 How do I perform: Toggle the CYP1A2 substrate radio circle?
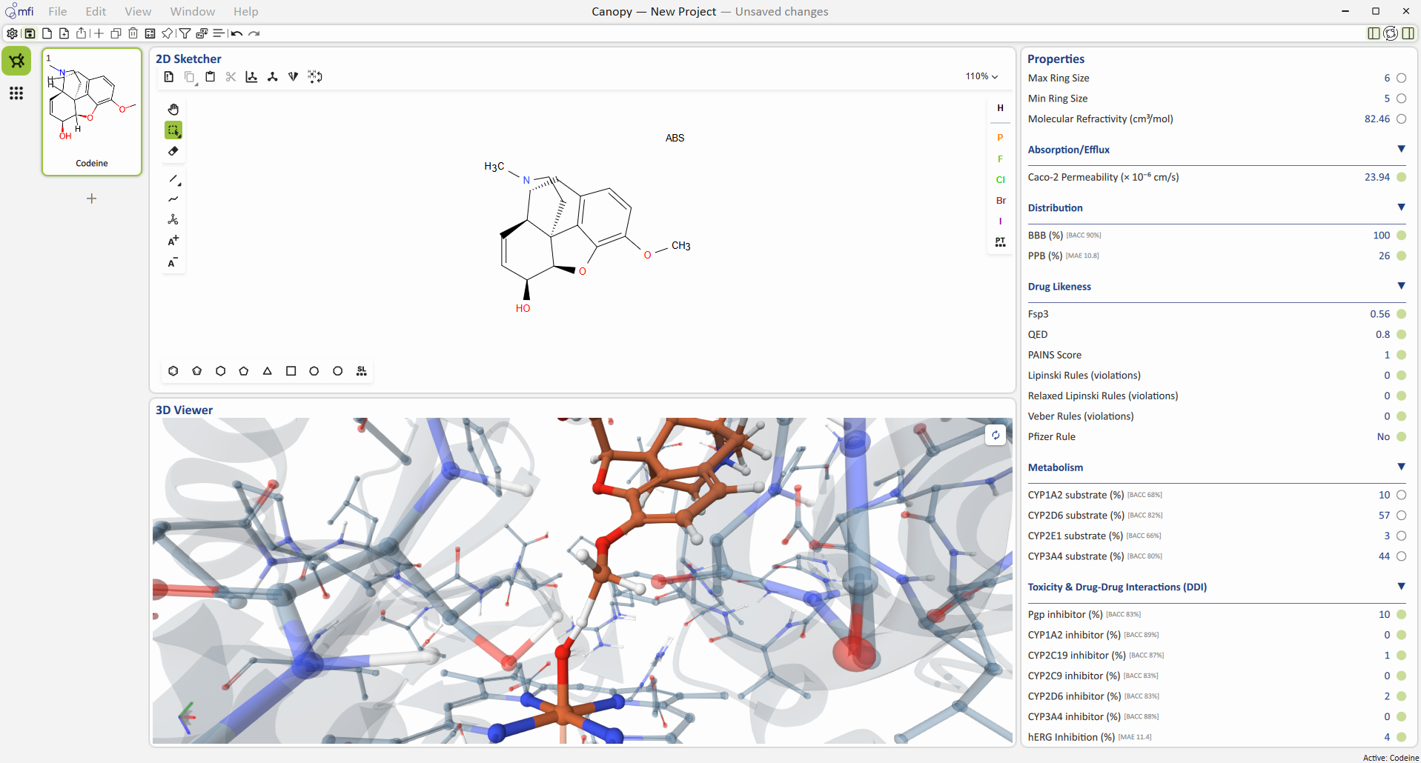point(1402,495)
